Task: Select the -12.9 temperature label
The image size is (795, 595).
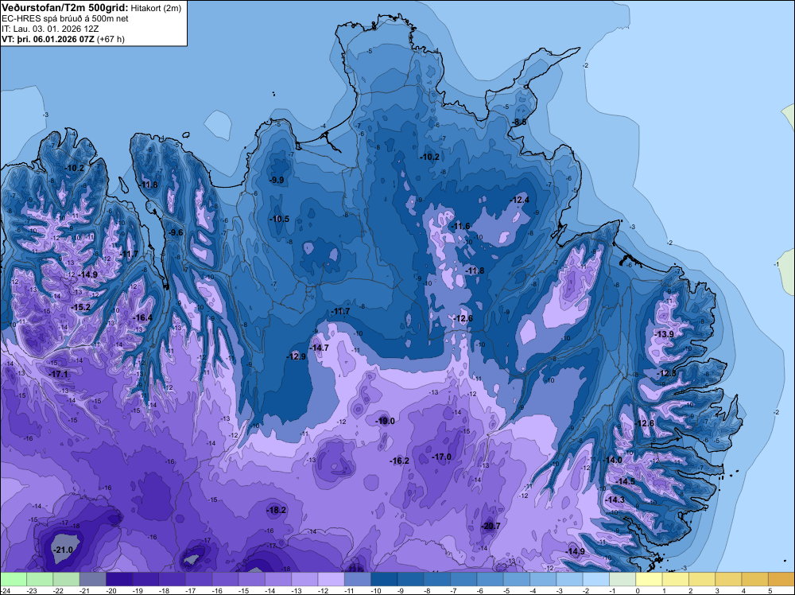Action: click(x=296, y=356)
